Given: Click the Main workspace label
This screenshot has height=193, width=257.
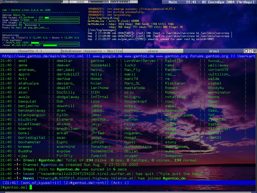Looking at the screenshot, I should pos(173,2).
